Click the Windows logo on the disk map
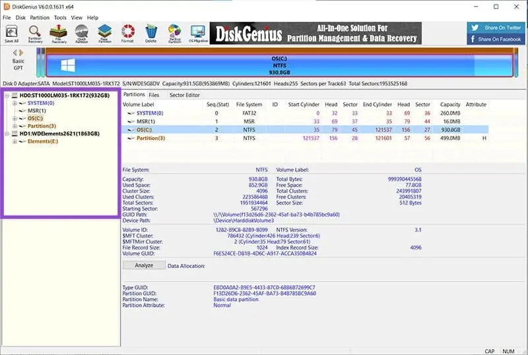Screen dimensions: 528x355 click(x=68, y=65)
